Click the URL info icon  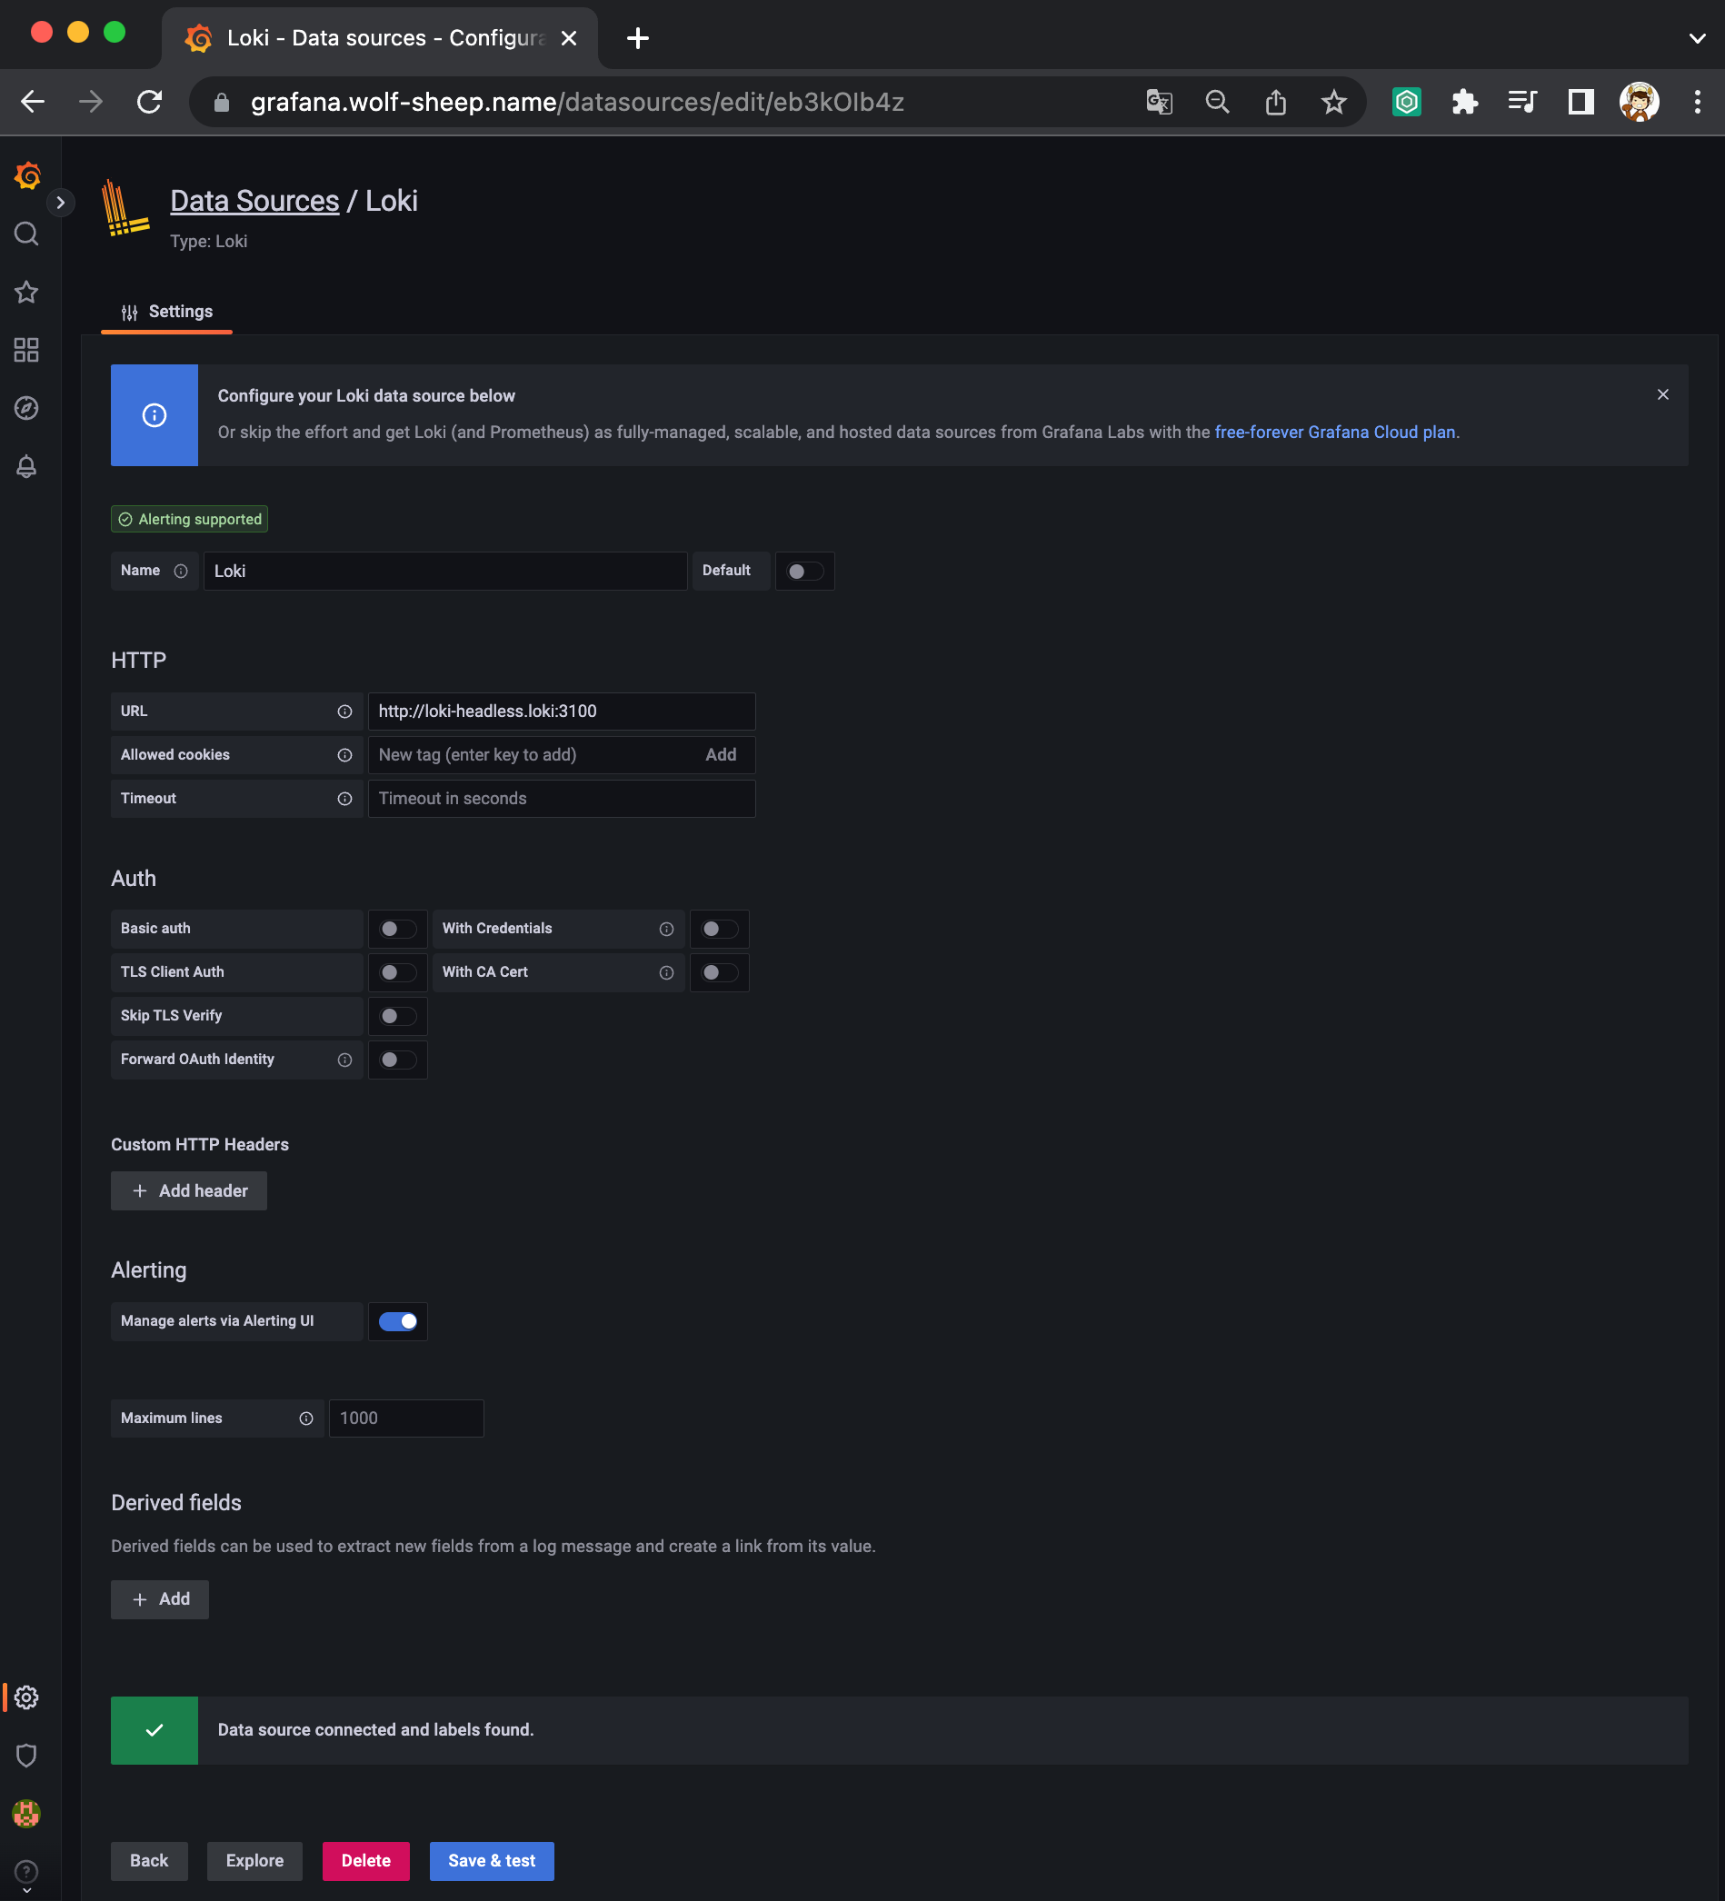345,712
